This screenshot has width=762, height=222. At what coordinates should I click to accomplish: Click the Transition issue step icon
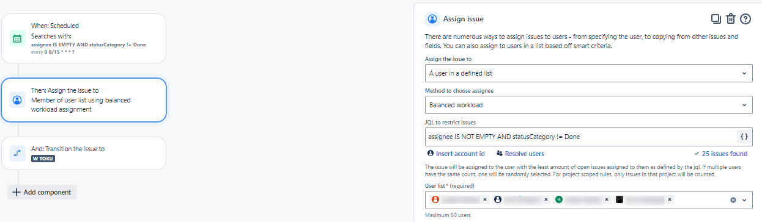[x=17, y=153]
